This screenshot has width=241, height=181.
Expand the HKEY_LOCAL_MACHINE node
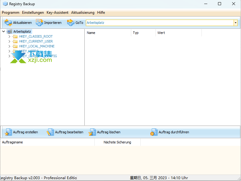(9, 46)
